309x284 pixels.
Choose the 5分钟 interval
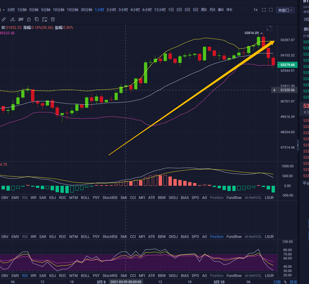(46, 10)
